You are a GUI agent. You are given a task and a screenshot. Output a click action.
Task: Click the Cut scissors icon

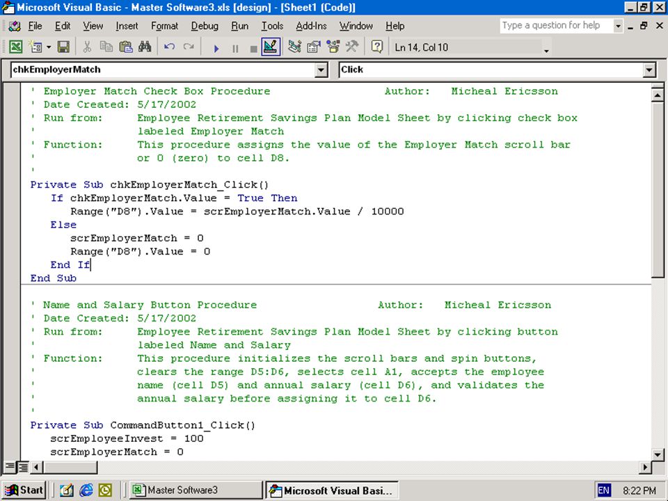coord(87,47)
